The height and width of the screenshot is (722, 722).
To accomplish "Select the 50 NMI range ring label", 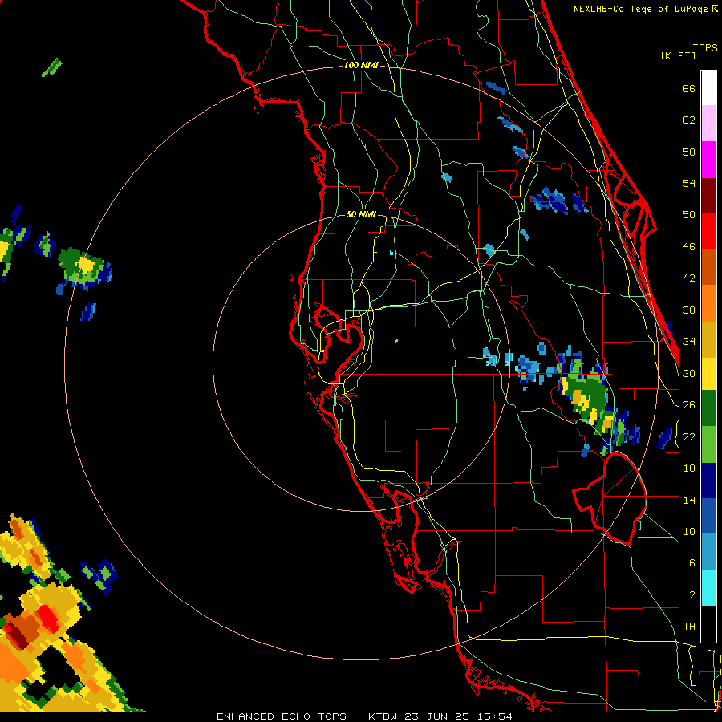I will coord(361,214).
